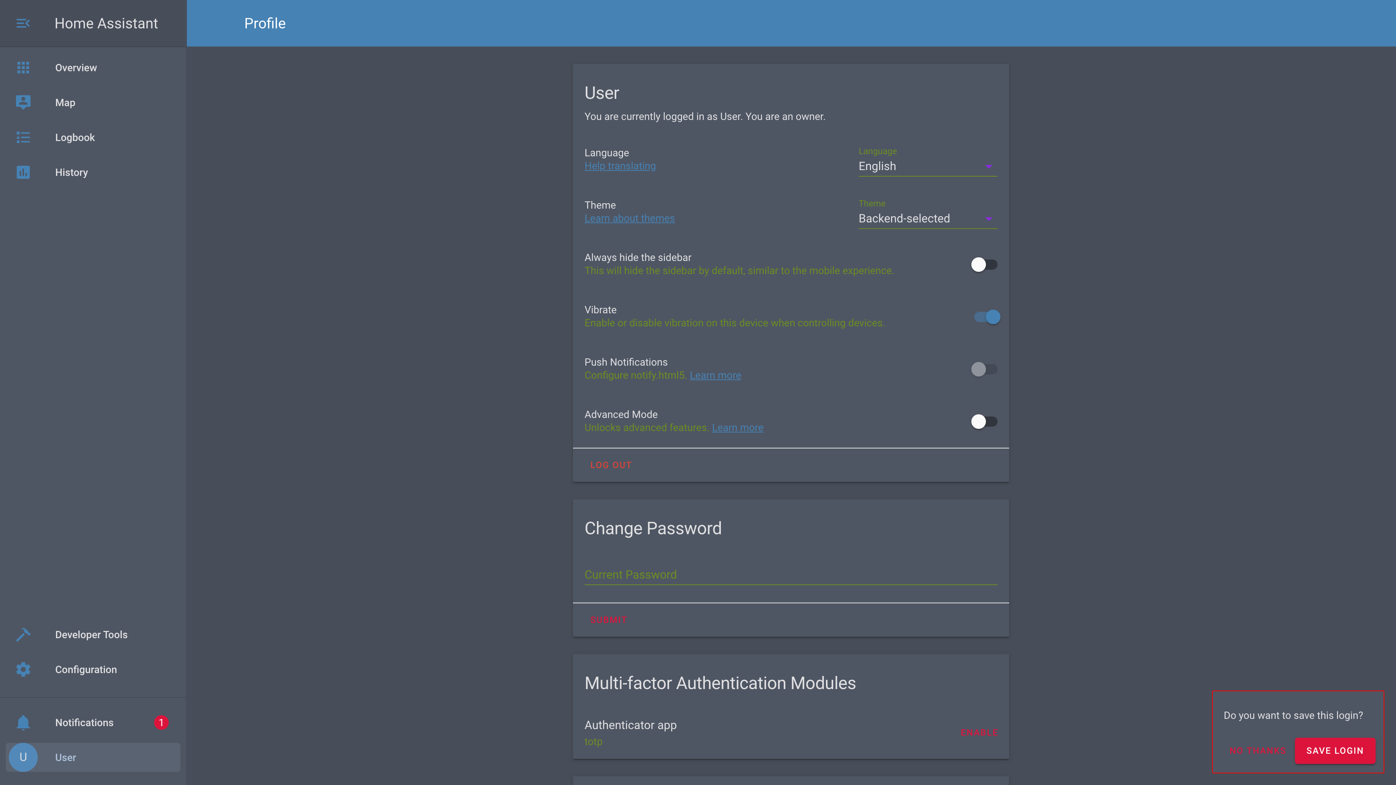Open the Overview dashboard icon
The height and width of the screenshot is (785, 1396).
click(x=23, y=68)
